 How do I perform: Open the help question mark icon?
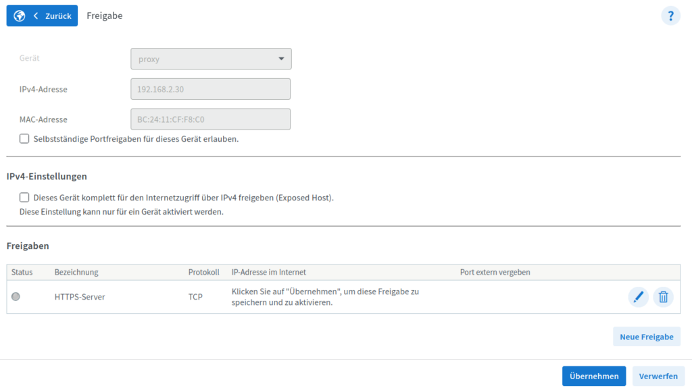coord(670,16)
